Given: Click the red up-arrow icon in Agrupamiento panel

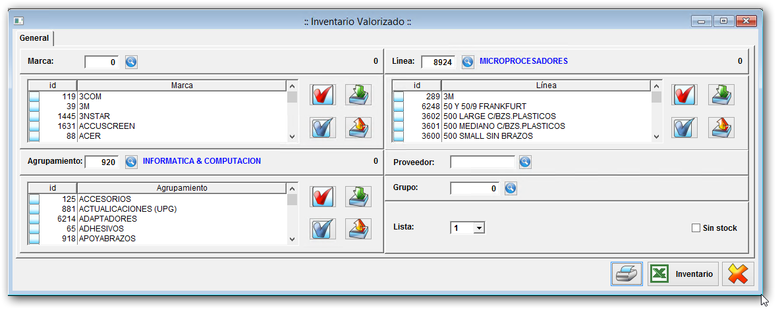Looking at the screenshot, I should pyautogui.click(x=358, y=229).
